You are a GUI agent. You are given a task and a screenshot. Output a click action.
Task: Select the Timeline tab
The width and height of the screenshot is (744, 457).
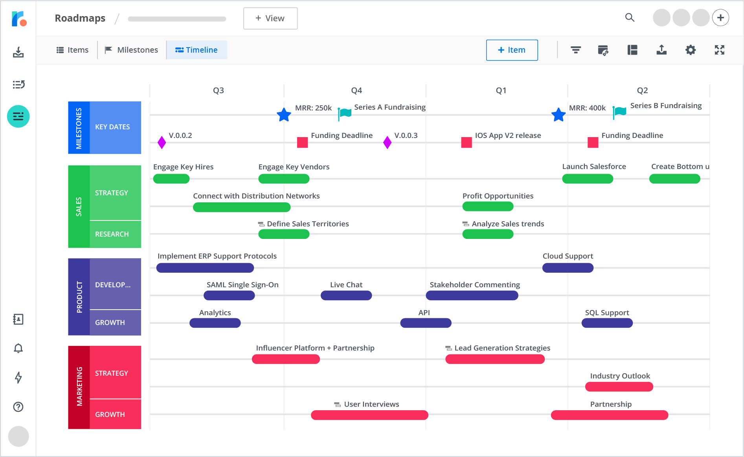[197, 50]
